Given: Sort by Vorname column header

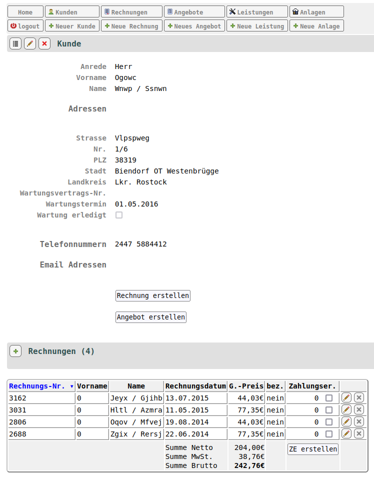Looking at the screenshot, I should pos(92,386).
